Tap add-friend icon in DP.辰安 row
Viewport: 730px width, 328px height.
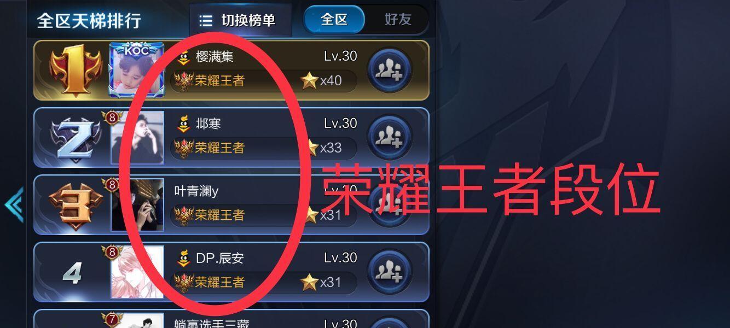coord(390,272)
